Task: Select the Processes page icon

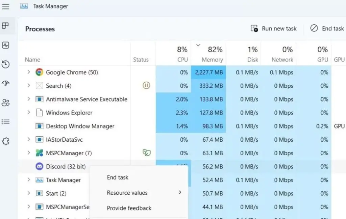Action: coord(5,25)
